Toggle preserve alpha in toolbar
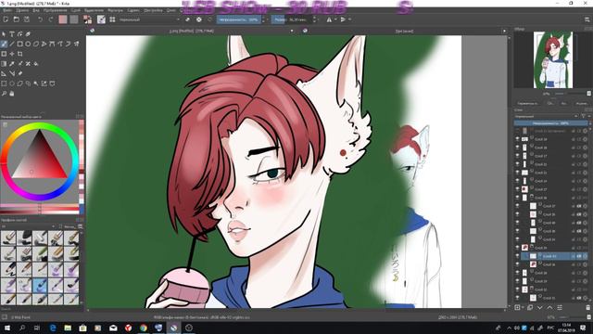Image resolution: width=593 pixels, height=334 pixels. 199,19
